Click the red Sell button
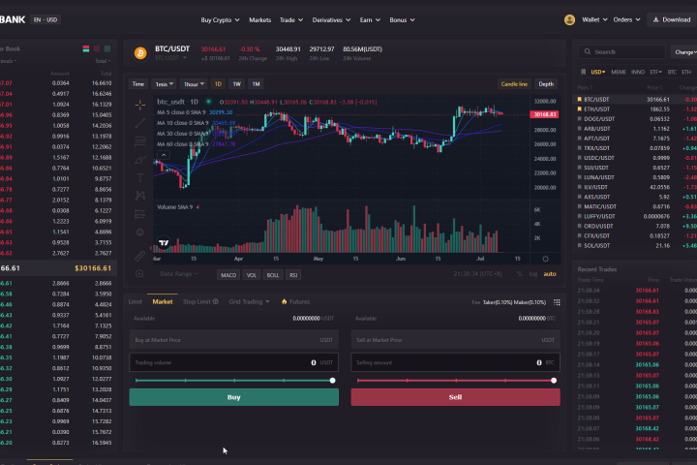The height and width of the screenshot is (465, 697). [x=455, y=397]
